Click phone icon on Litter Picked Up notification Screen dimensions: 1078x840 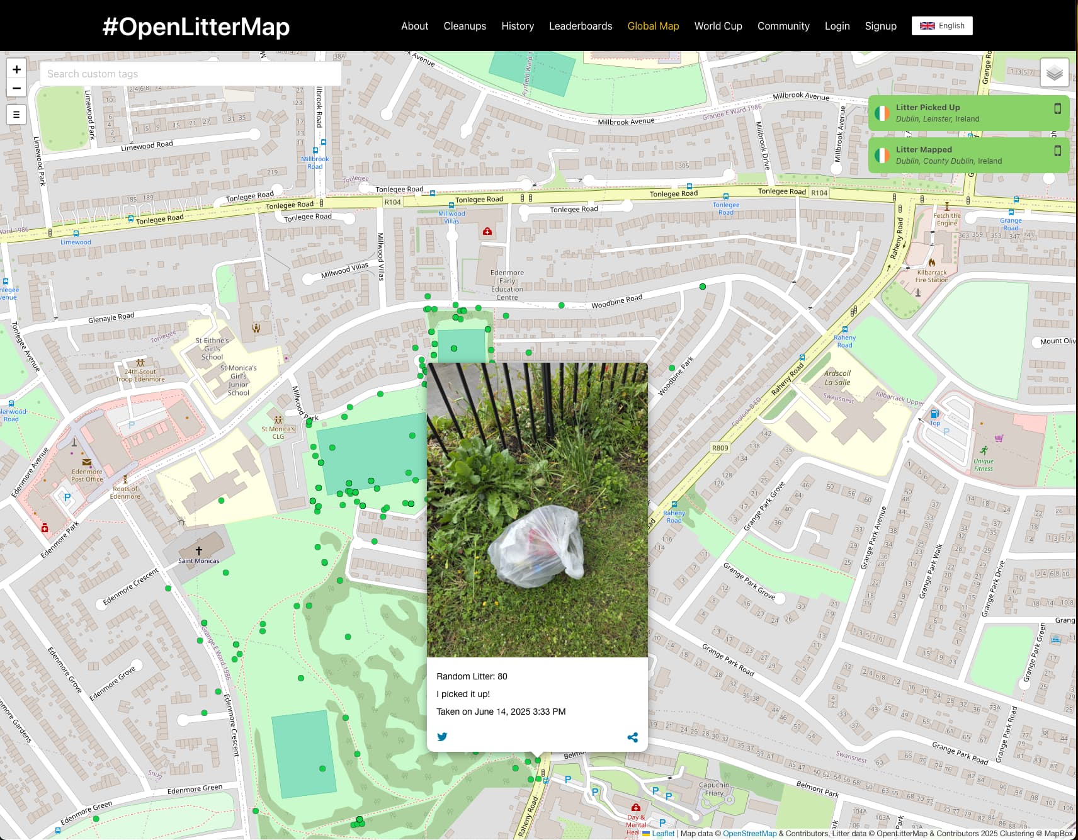[x=1058, y=108]
